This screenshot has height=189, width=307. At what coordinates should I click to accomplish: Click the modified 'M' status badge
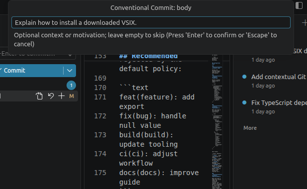(72, 96)
